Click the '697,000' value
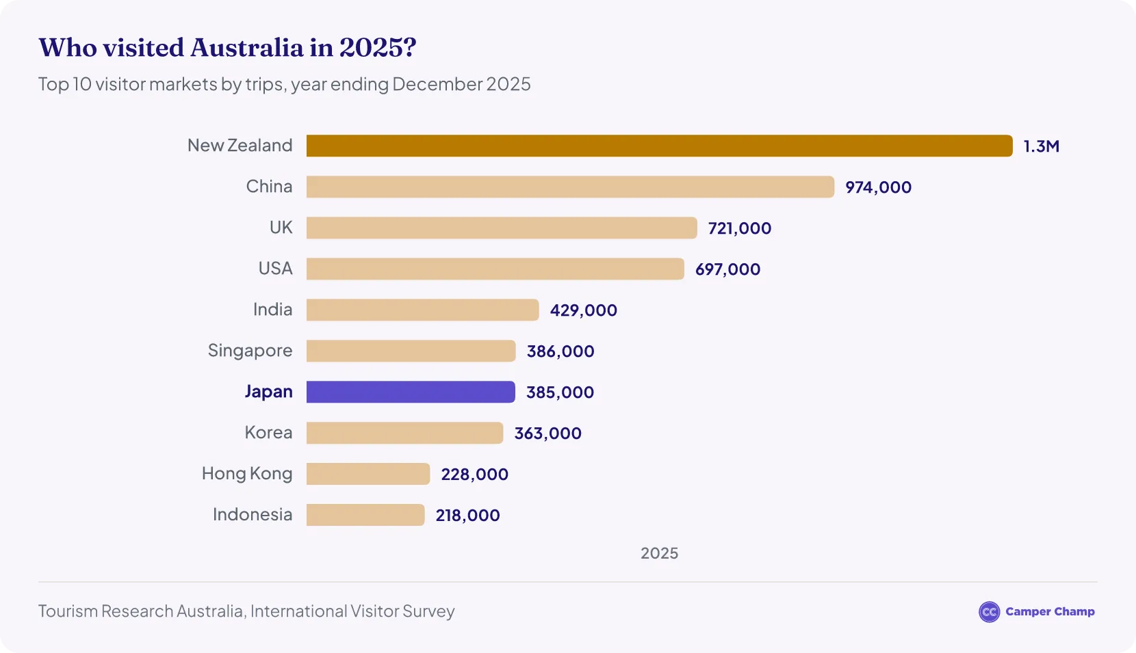This screenshot has height=653, width=1136. pos(728,269)
